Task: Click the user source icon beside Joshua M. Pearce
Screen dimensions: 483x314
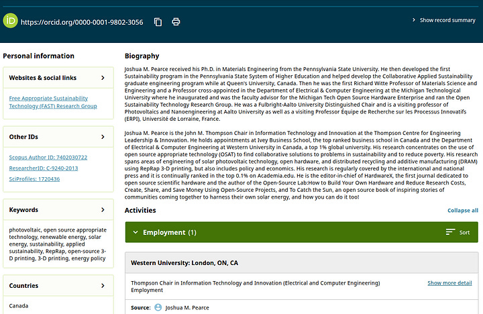Action: pyautogui.click(x=158, y=307)
